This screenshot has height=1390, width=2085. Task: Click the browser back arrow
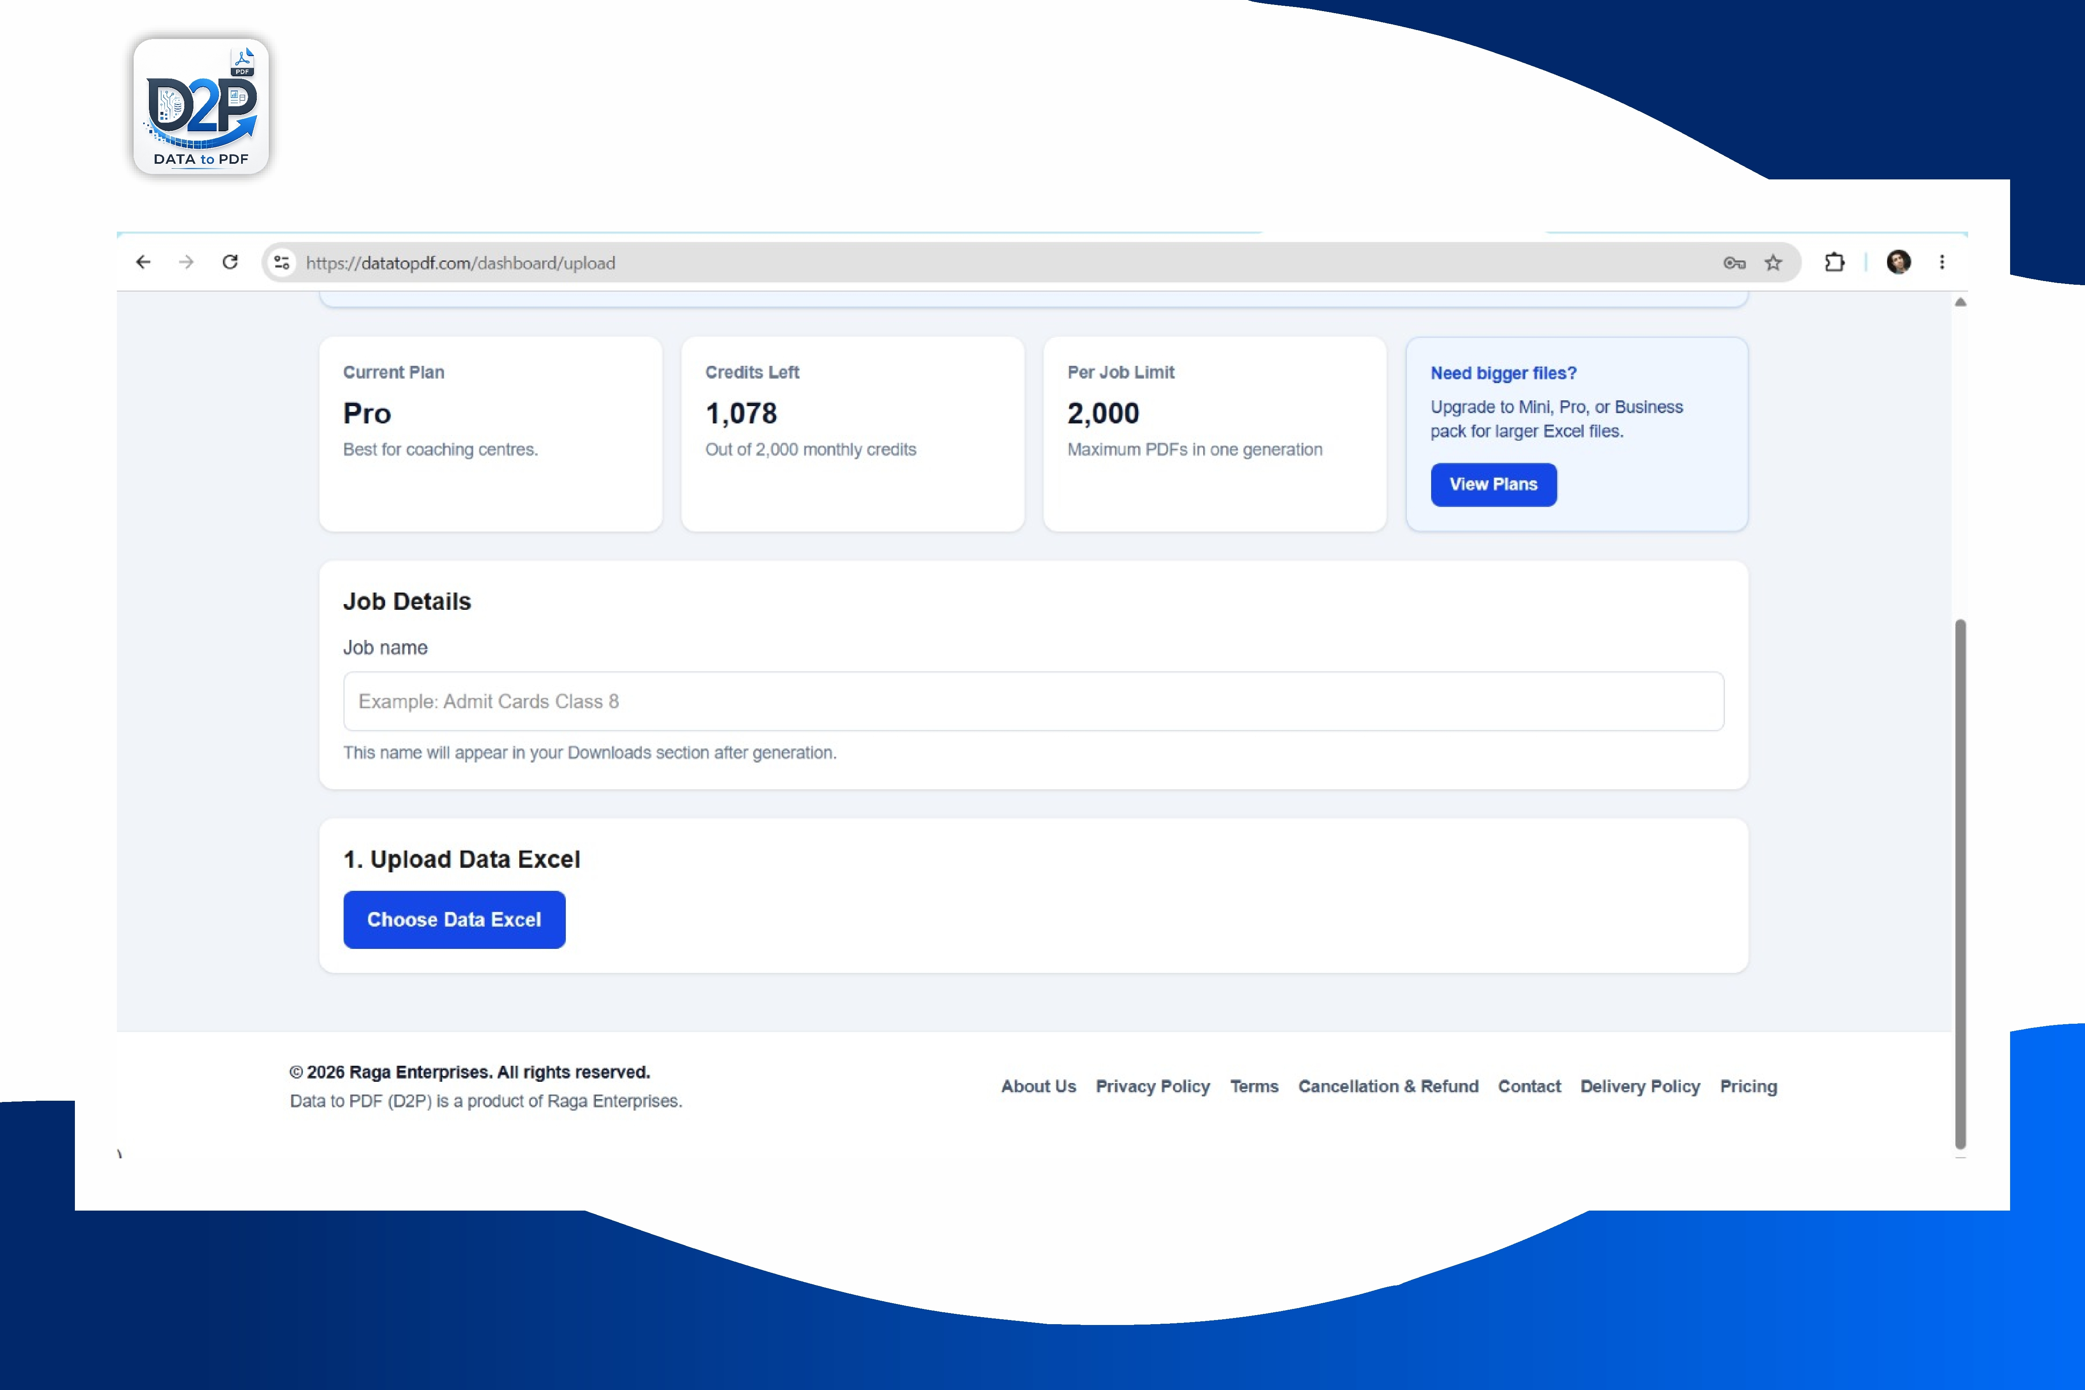pyautogui.click(x=143, y=263)
